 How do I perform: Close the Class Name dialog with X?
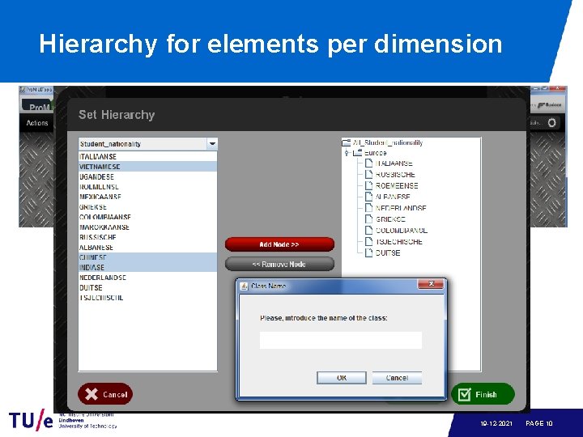tap(431, 284)
